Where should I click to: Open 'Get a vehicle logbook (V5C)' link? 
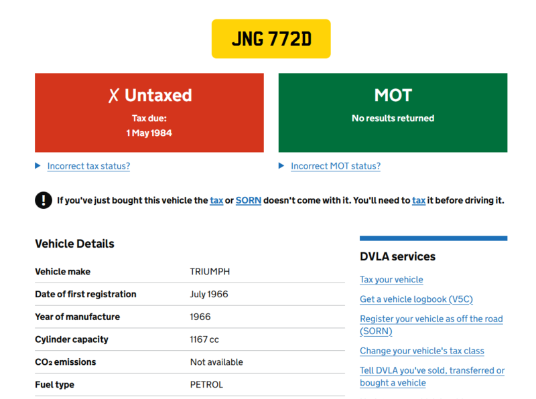tap(416, 299)
